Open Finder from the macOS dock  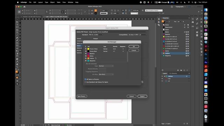click(x=206, y=10)
